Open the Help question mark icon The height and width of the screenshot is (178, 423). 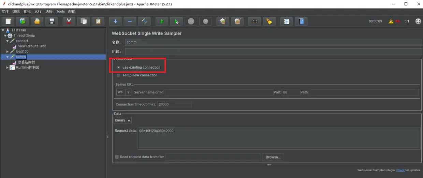click(x=301, y=21)
